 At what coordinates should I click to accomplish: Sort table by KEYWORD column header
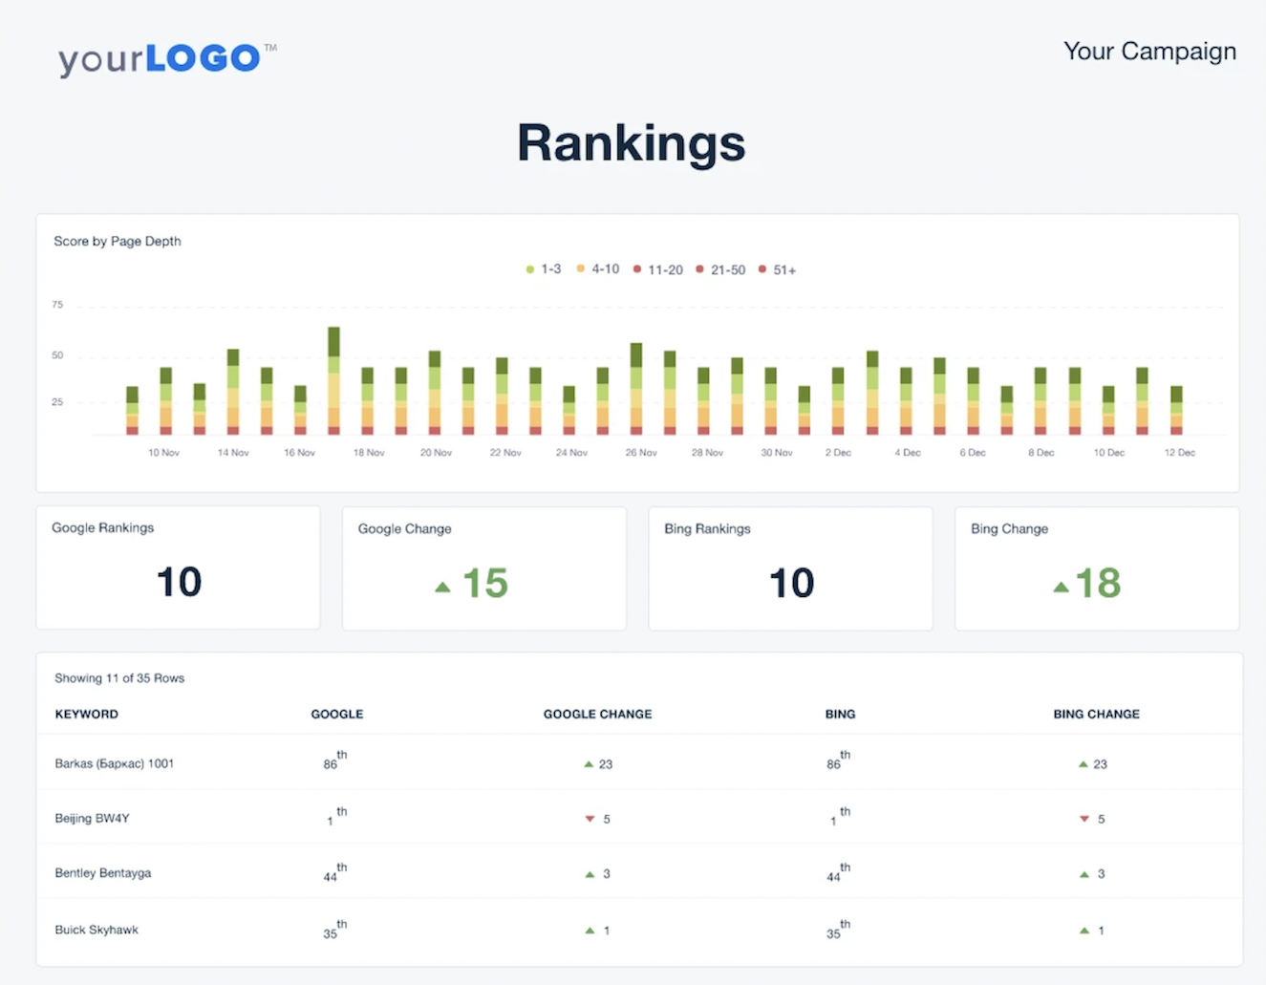click(87, 714)
